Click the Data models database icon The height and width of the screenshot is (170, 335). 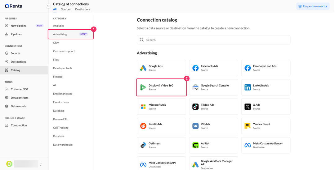tap(7, 106)
